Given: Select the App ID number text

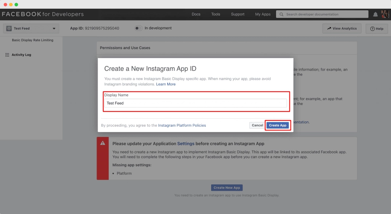Looking at the screenshot, I should point(102,28).
